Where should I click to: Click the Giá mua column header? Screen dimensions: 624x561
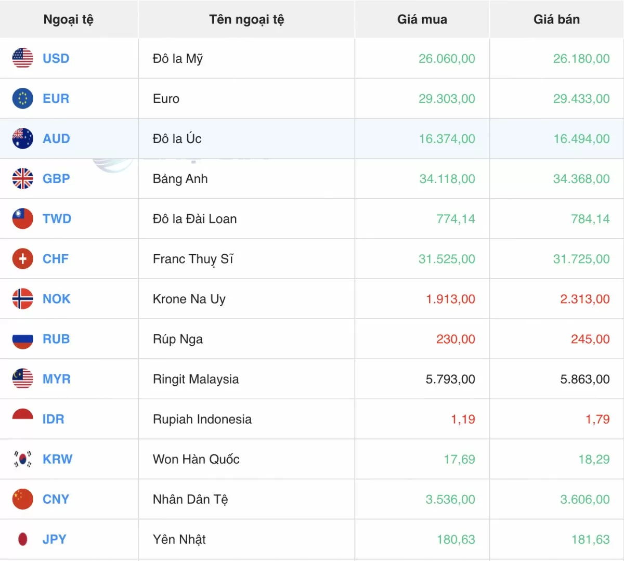(422, 19)
